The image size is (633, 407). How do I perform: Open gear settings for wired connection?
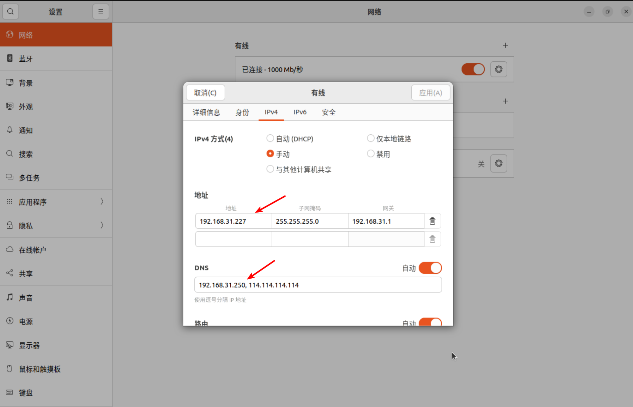499,69
